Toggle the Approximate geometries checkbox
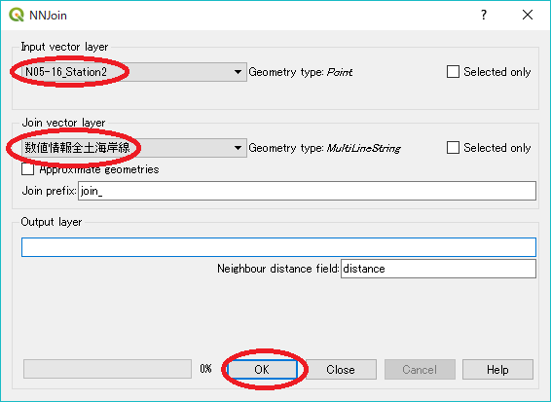 click(x=28, y=169)
